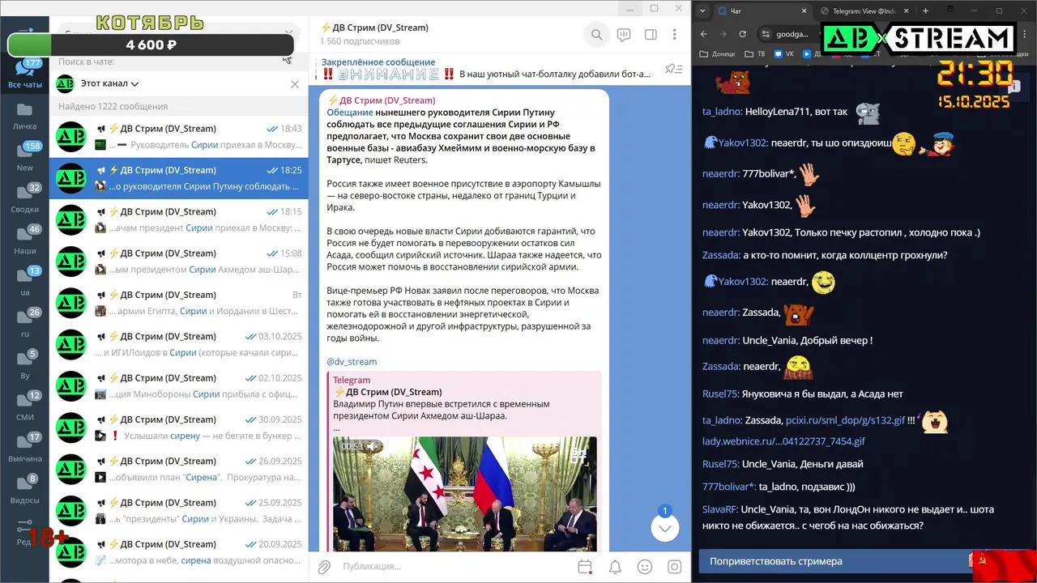Screen dimensions: 1037x583
Task: Switch to the ua chat folder
Action: pyautogui.click(x=25, y=282)
